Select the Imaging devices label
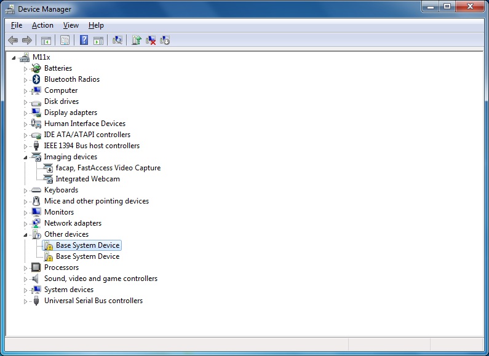The height and width of the screenshot is (356, 489). [x=71, y=157]
